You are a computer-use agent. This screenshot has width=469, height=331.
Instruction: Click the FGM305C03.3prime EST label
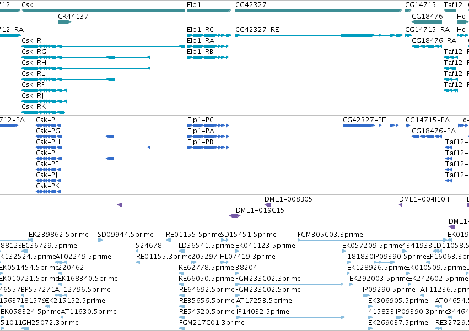click(331, 235)
